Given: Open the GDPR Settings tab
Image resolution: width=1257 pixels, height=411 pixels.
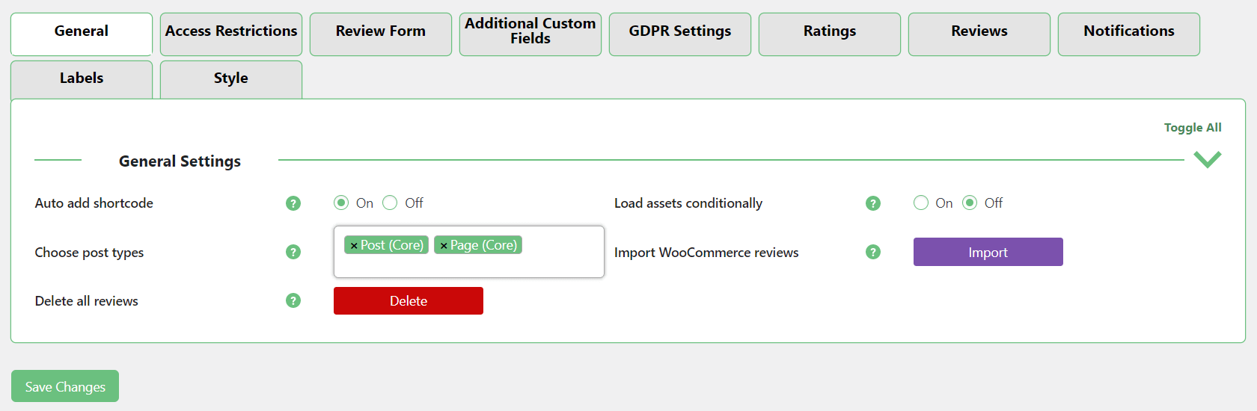Looking at the screenshot, I should (x=680, y=31).
